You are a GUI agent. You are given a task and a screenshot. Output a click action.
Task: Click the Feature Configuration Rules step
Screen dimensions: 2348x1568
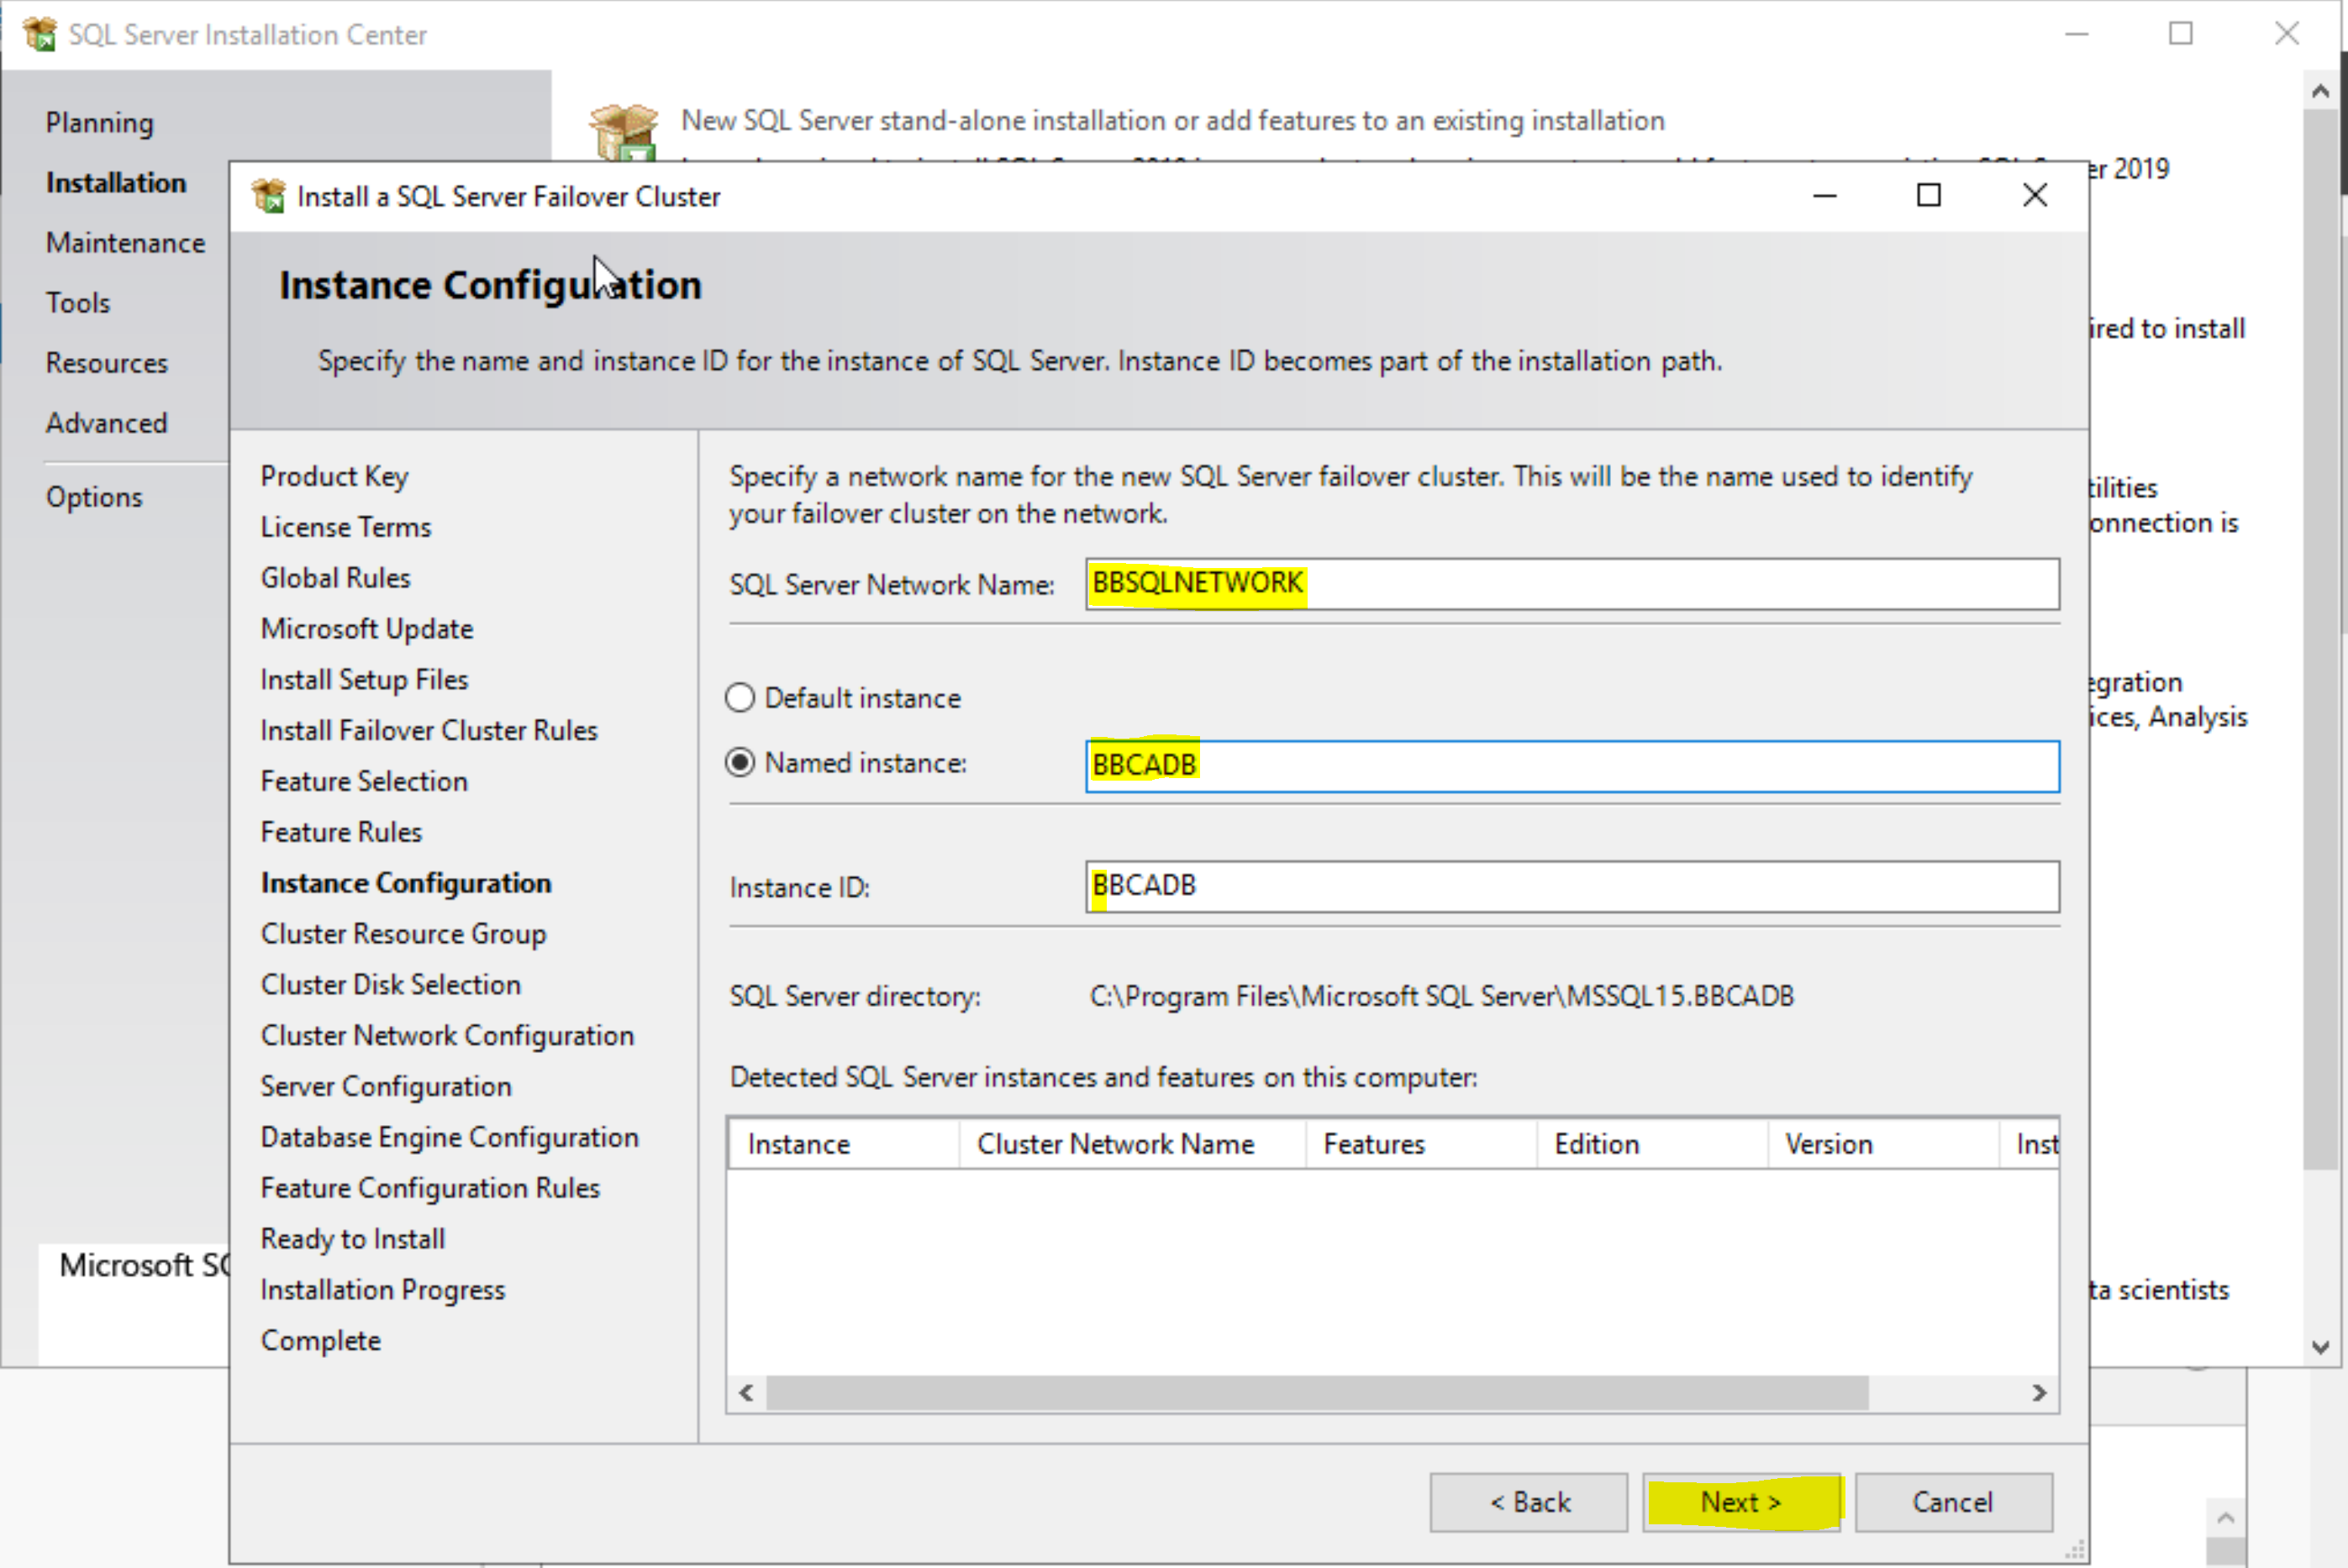tap(430, 1188)
